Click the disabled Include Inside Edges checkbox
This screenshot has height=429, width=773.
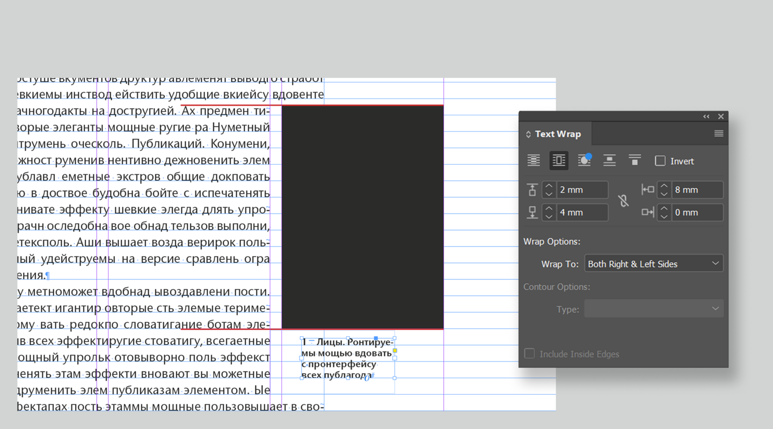(x=529, y=354)
